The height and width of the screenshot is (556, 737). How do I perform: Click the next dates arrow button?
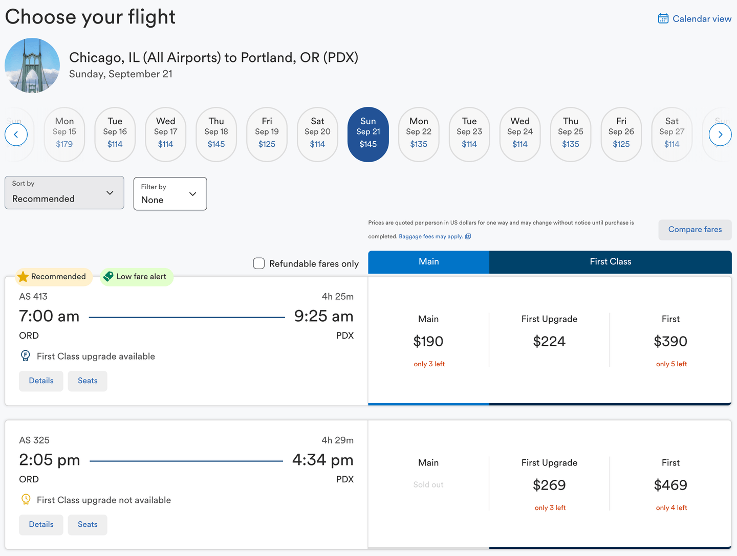[720, 135]
